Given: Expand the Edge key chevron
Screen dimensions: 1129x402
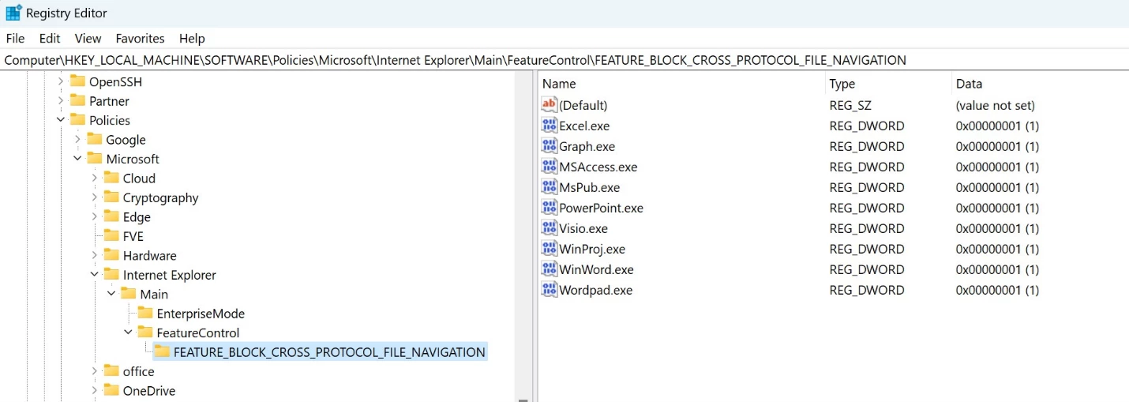Looking at the screenshot, I should pyautogui.click(x=95, y=217).
